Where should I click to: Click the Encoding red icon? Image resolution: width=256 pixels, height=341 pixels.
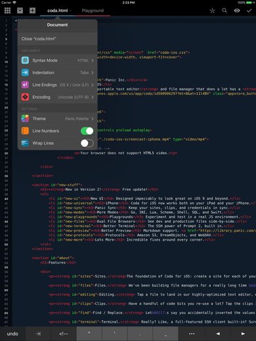pos(25,97)
